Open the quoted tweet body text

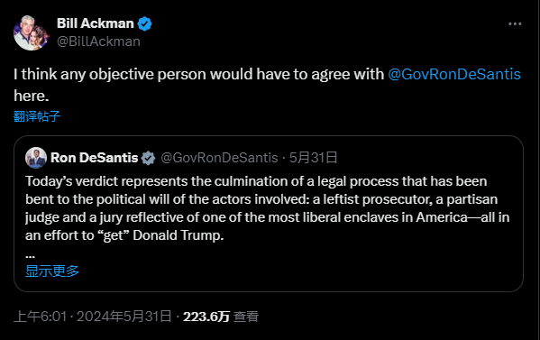point(267,208)
